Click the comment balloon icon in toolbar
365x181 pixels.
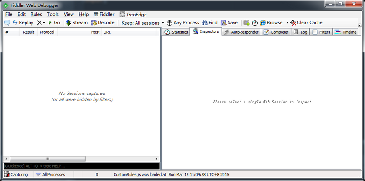click(7, 22)
